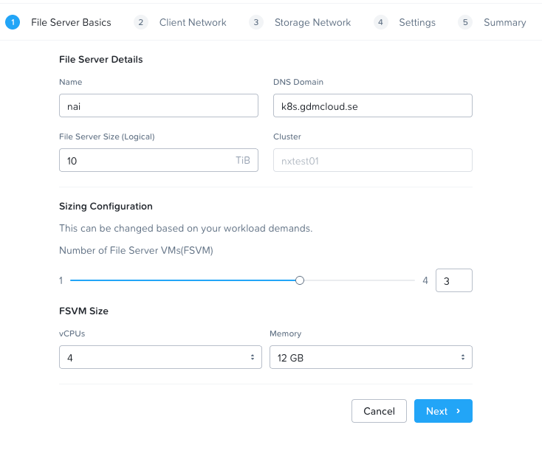Click the step 5 number badge

point(465,22)
